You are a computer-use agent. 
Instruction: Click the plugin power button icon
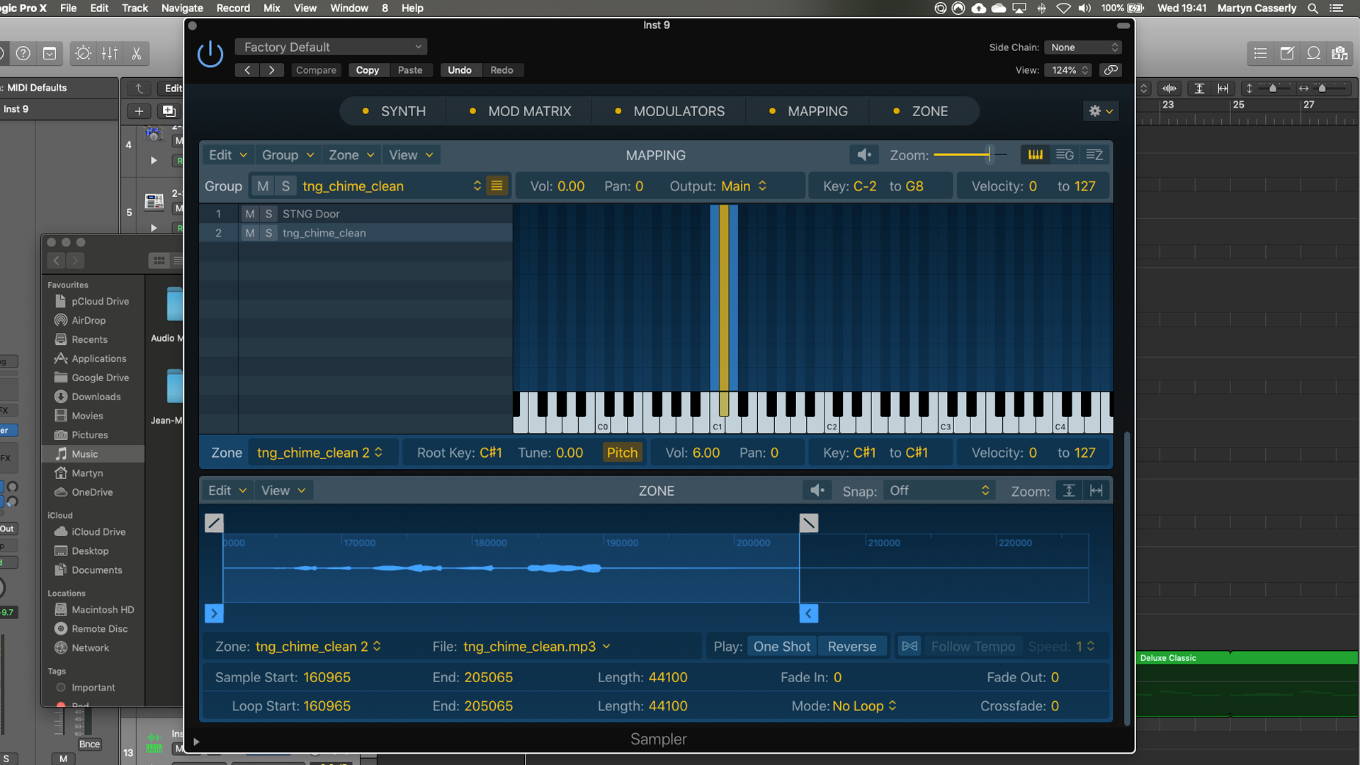[210, 55]
